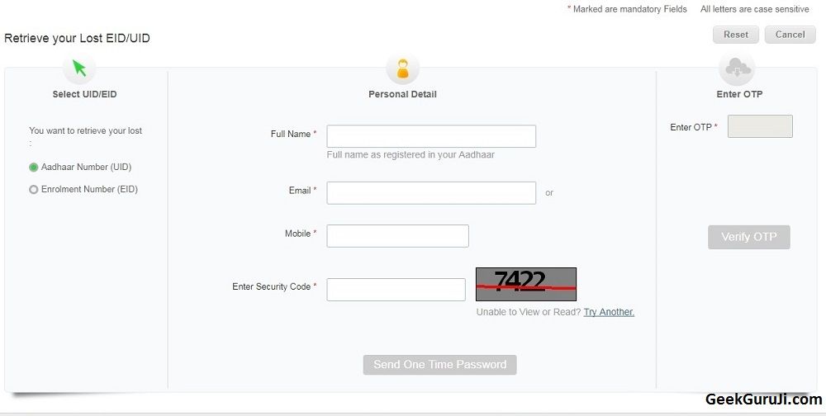This screenshot has height=416, width=826.
Task: Click the Enter OTP input box
Action: click(759, 126)
